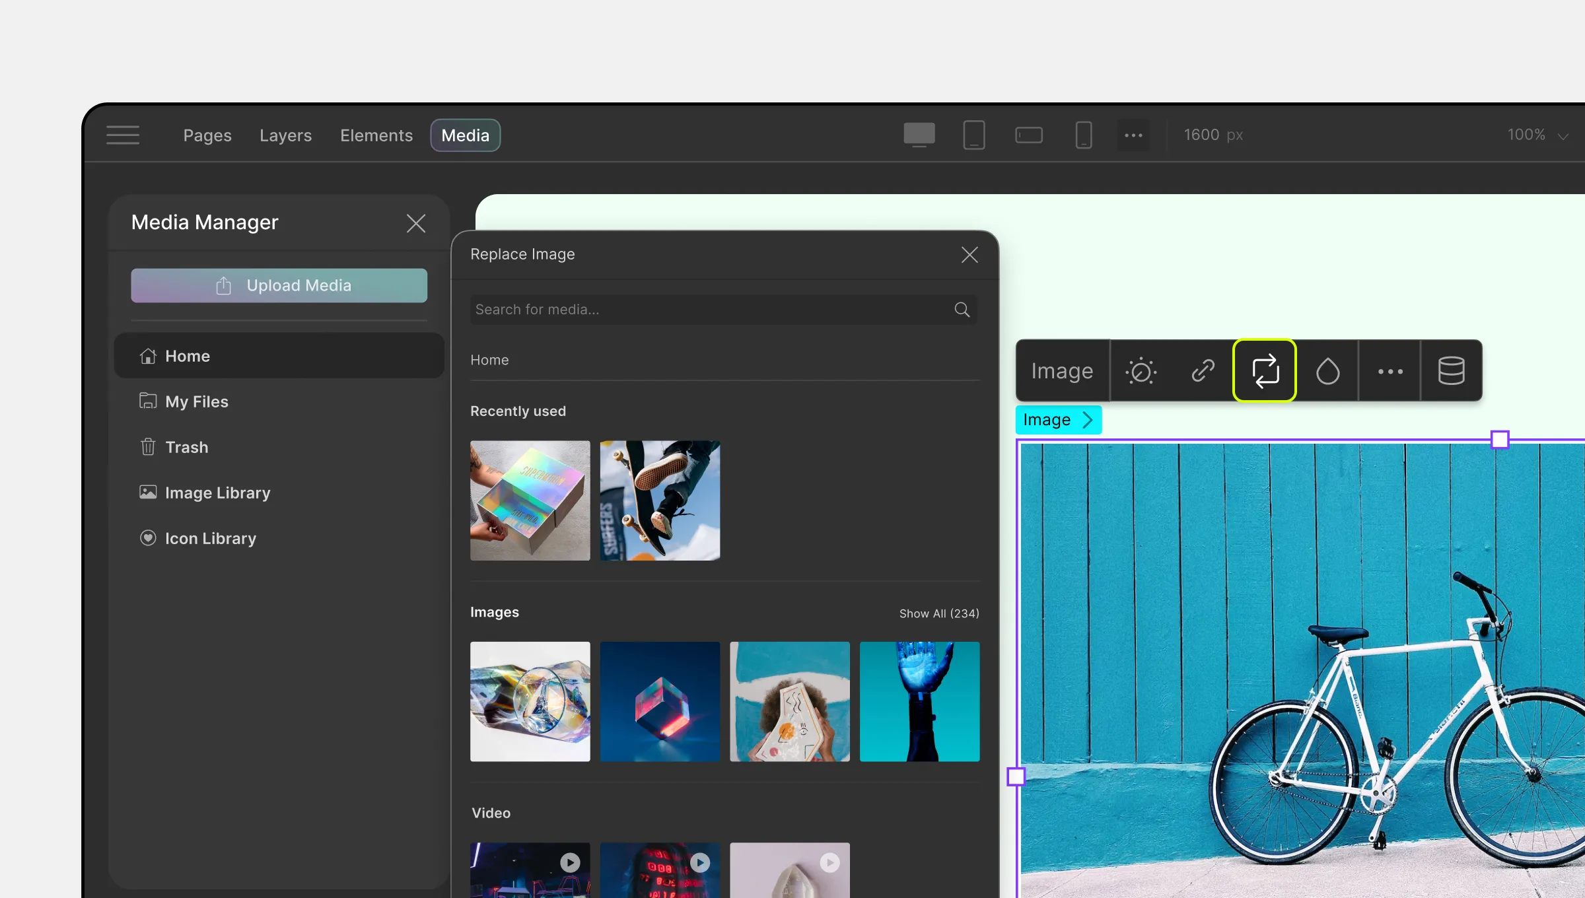Select My Files in sidebar
Image resolution: width=1585 pixels, height=898 pixels.
196,401
